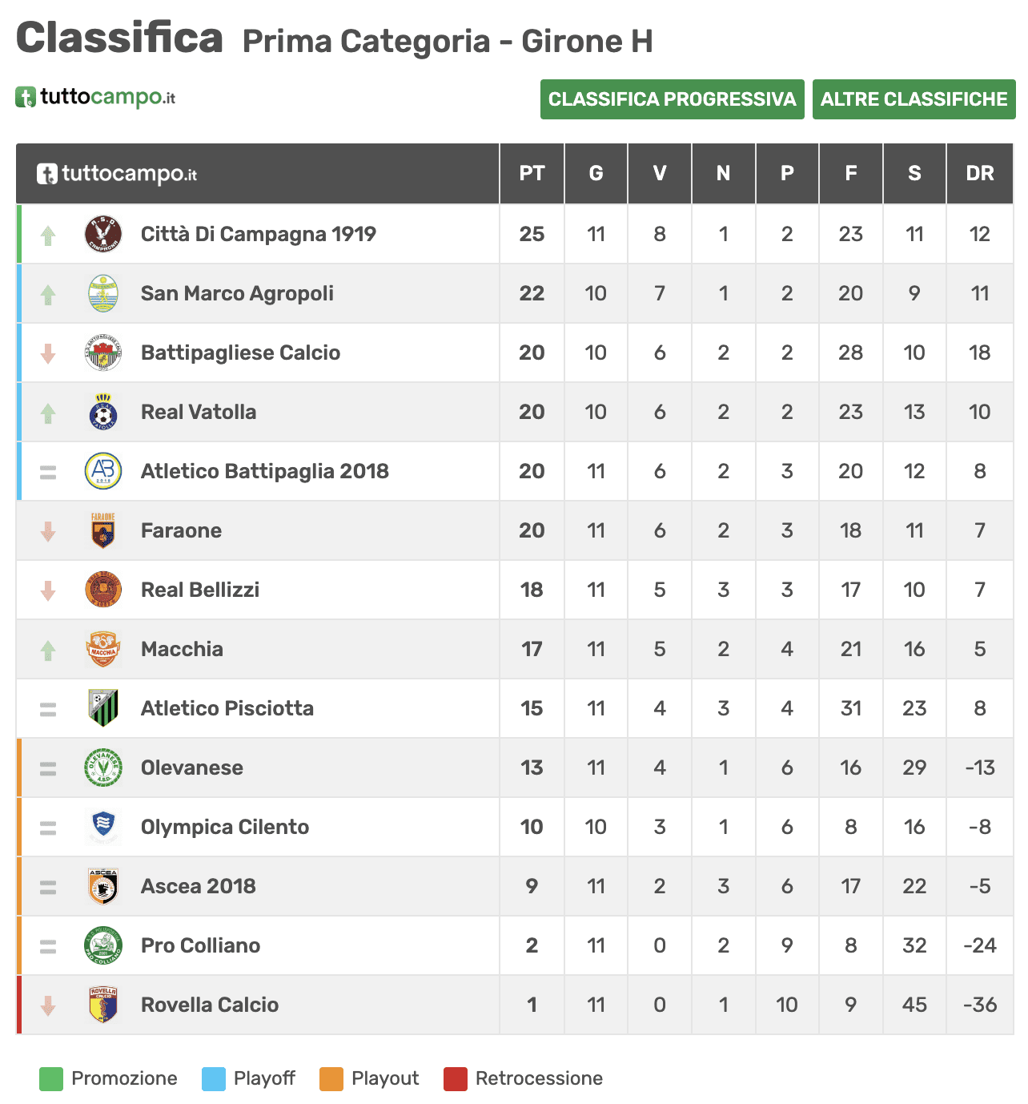Click the green Promozione legend swatch
This screenshot has height=1104, width=1028.
pyautogui.click(x=51, y=1079)
